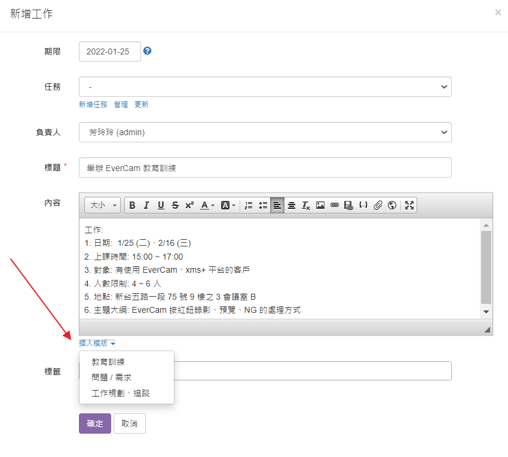Apply superscript formatting
The image size is (508, 457).
[189, 205]
